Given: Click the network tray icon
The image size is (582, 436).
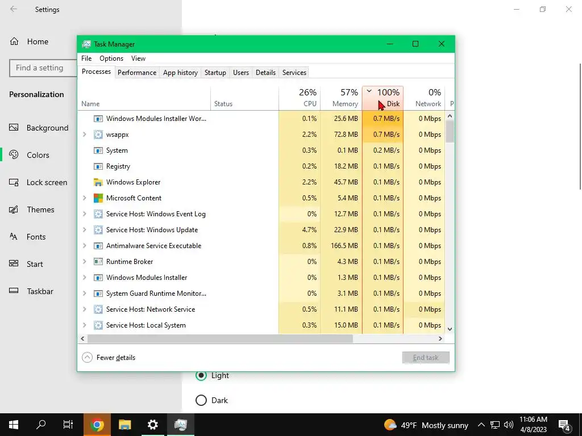Looking at the screenshot, I should coord(495,425).
